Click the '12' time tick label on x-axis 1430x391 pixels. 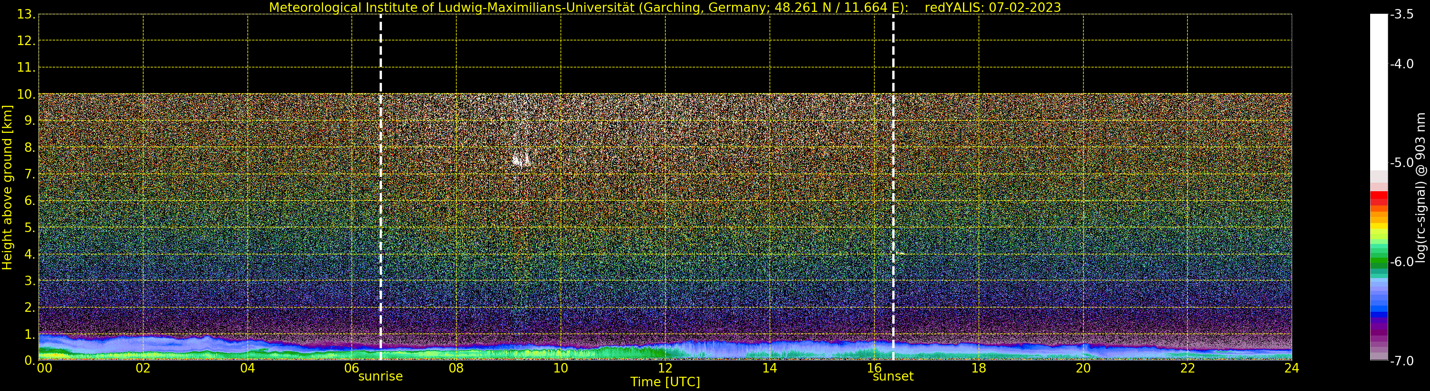pos(665,368)
